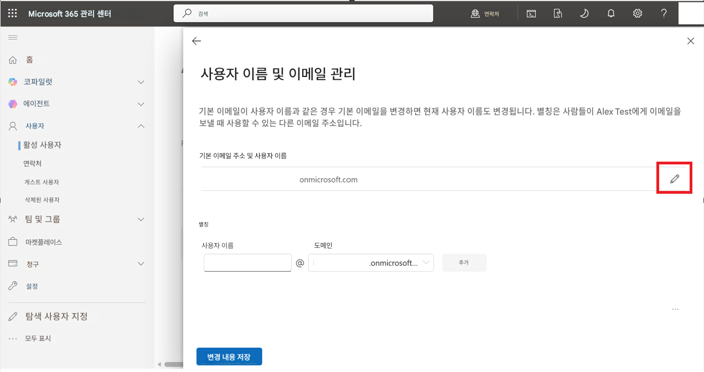704x372 pixels.
Task: Select 연락처 under users
Action: (x=32, y=164)
